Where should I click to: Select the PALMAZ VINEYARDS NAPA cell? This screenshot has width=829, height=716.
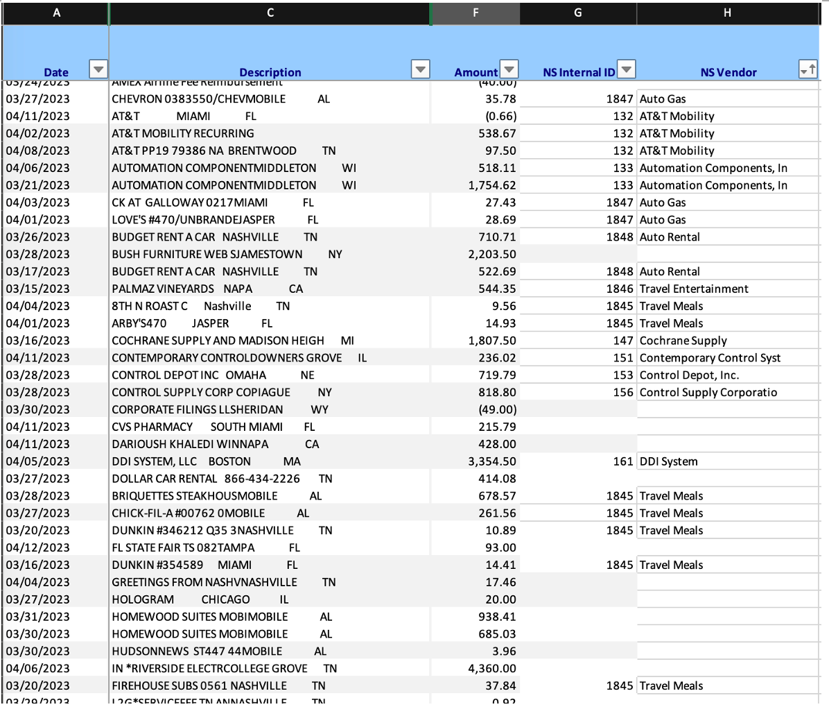click(x=270, y=289)
